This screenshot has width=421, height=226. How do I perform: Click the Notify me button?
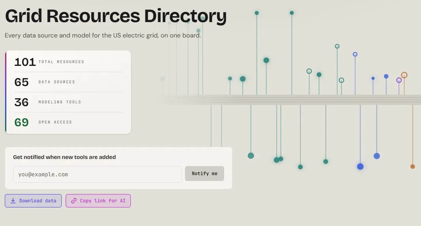click(204, 174)
